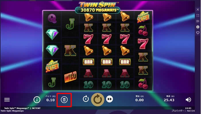Screen dimensions: 201x114
Task: Click the win amount 0.00 display
Action: [140, 100]
